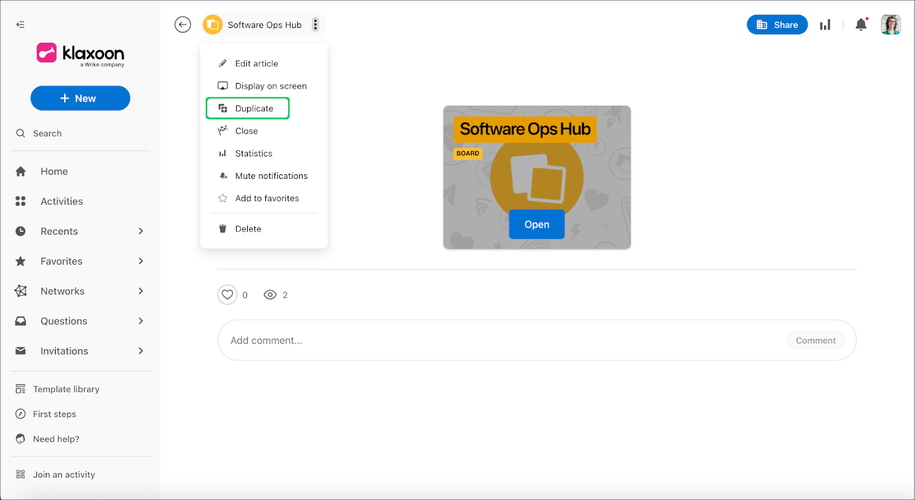Click the user profile avatar

[x=890, y=25]
